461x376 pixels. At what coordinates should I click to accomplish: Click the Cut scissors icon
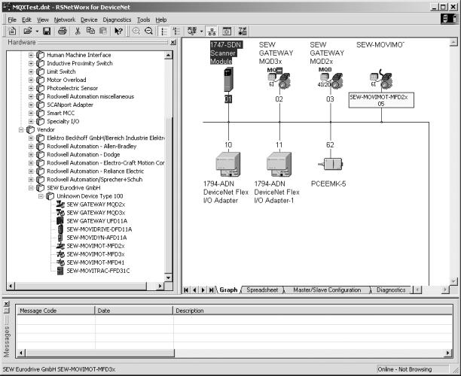[x=78, y=31]
